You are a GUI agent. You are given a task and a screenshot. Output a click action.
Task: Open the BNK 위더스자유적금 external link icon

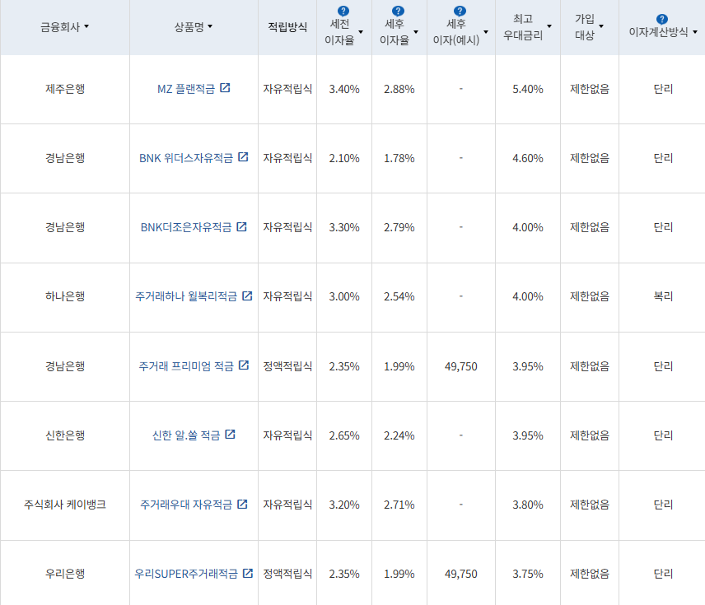tap(243, 158)
